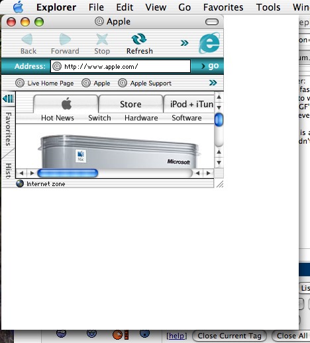
Task: Click the Store tab on page
Action: (x=130, y=104)
